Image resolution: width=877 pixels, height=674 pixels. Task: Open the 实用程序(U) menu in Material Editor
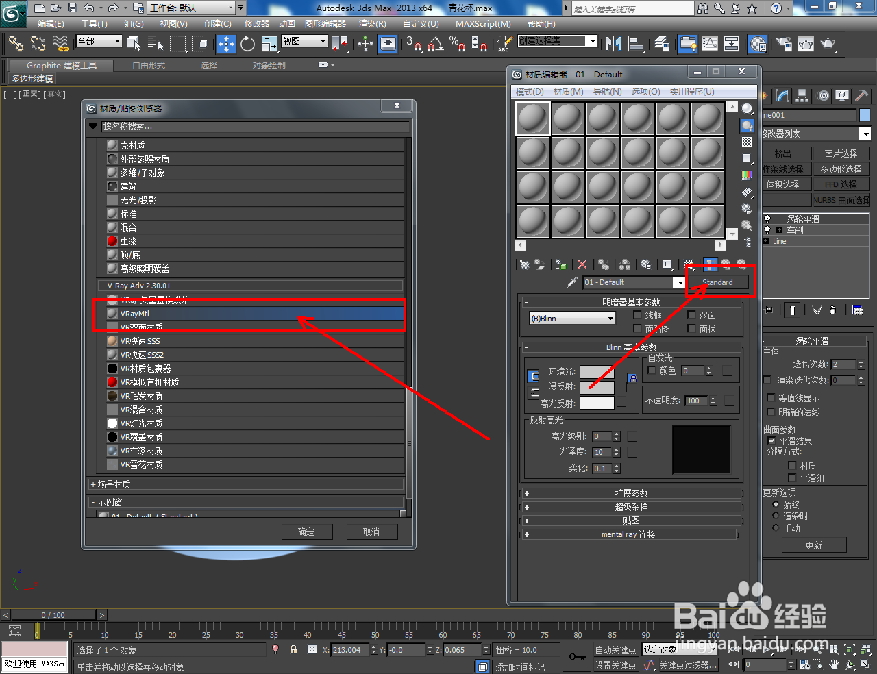[x=692, y=92]
